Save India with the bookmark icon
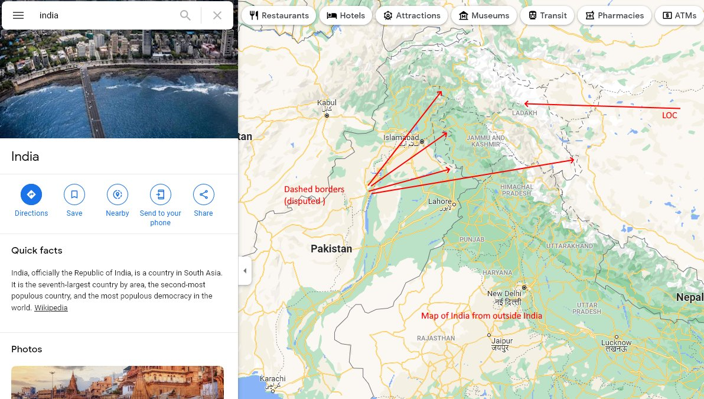Image resolution: width=704 pixels, height=399 pixels. tap(74, 194)
